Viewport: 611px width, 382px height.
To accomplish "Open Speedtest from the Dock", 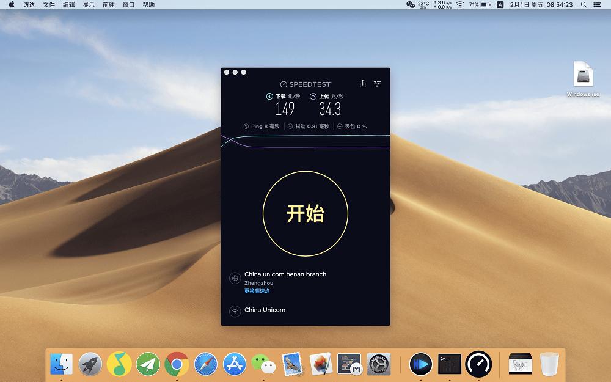I will point(479,364).
